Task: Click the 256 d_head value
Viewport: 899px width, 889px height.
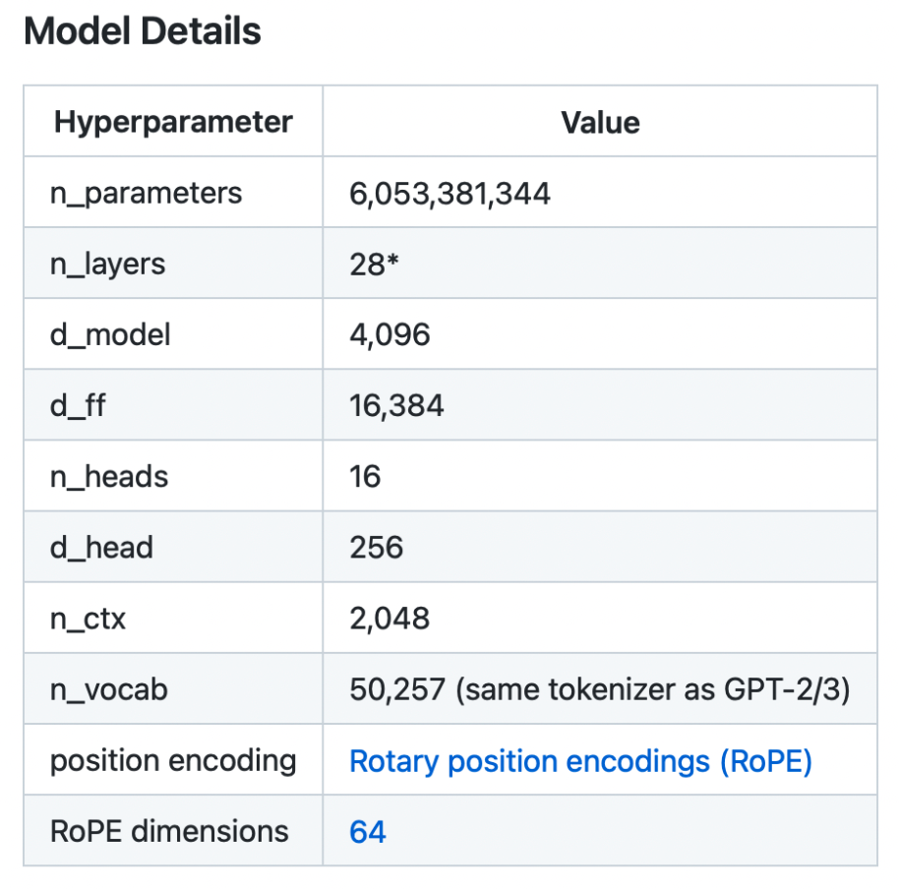Action: (376, 548)
